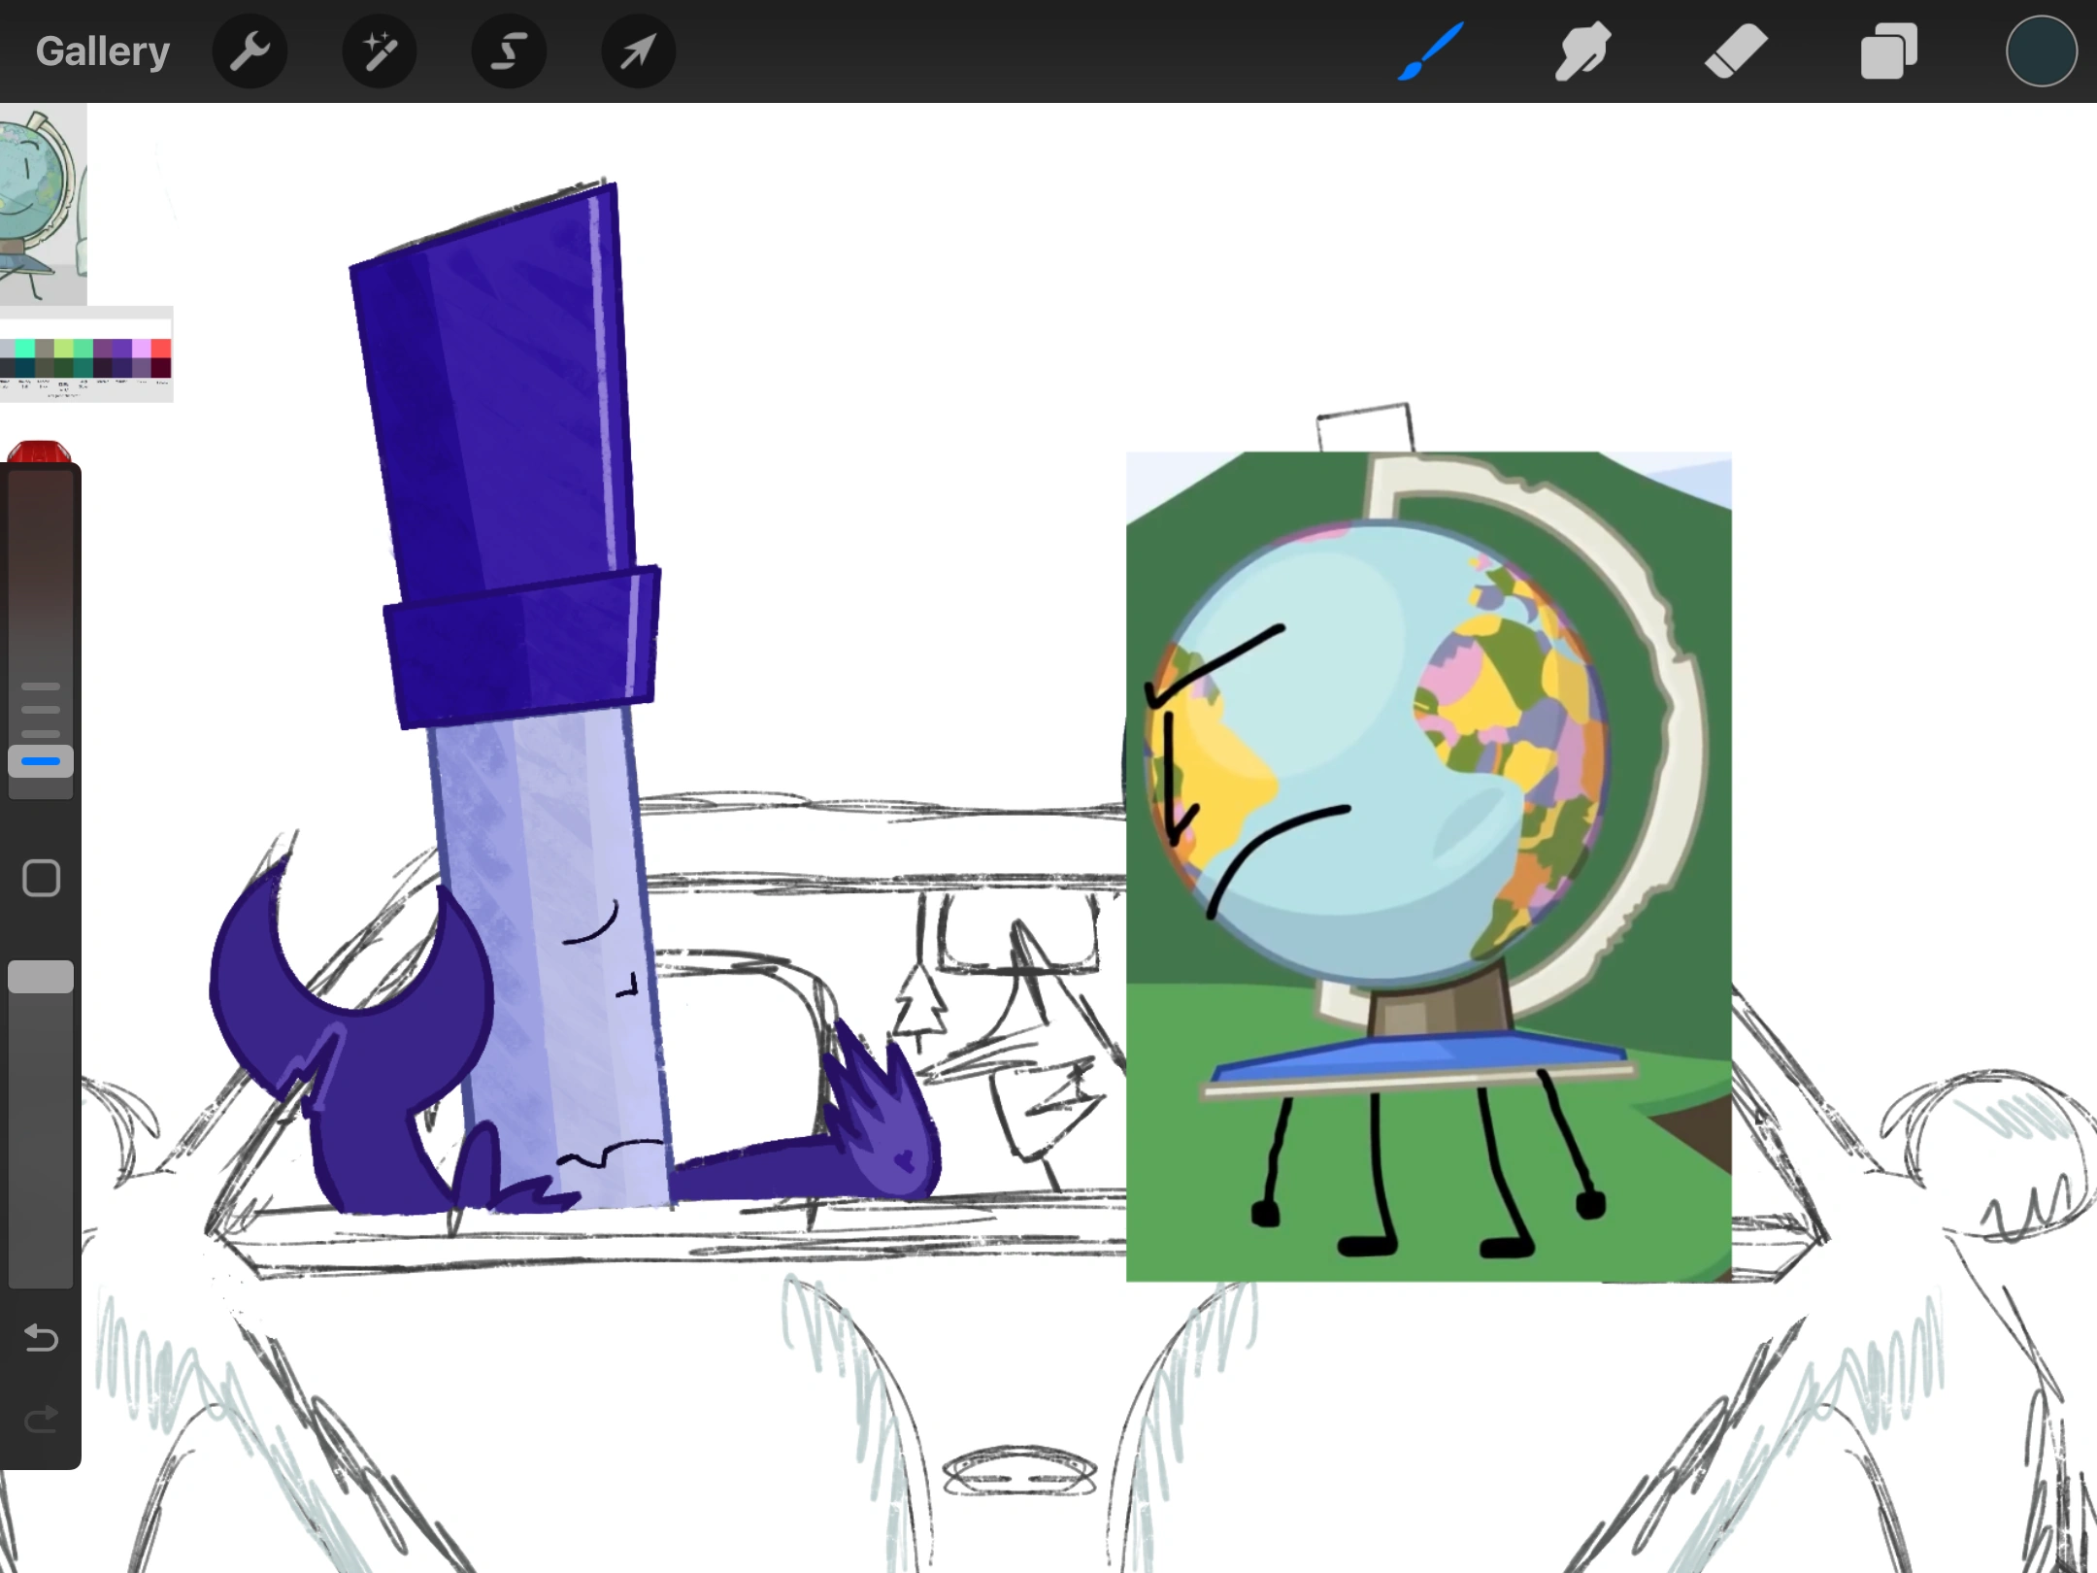Tap the sidebar Modify square button
Screen dimensions: 2097x1573
[41, 878]
